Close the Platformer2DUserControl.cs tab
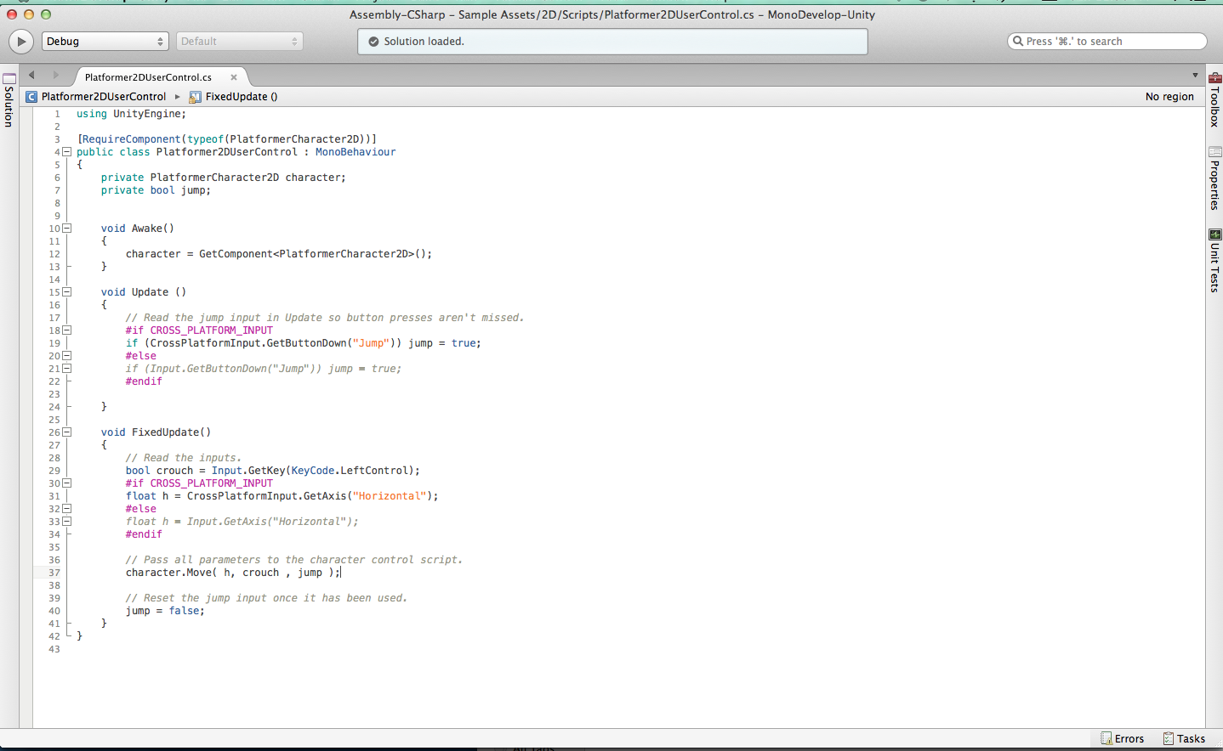Image resolution: width=1223 pixels, height=751 pixels. tap(234, 77)
